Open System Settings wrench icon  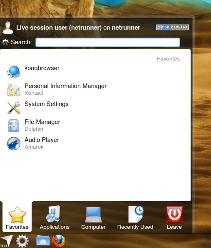(14, 108)
